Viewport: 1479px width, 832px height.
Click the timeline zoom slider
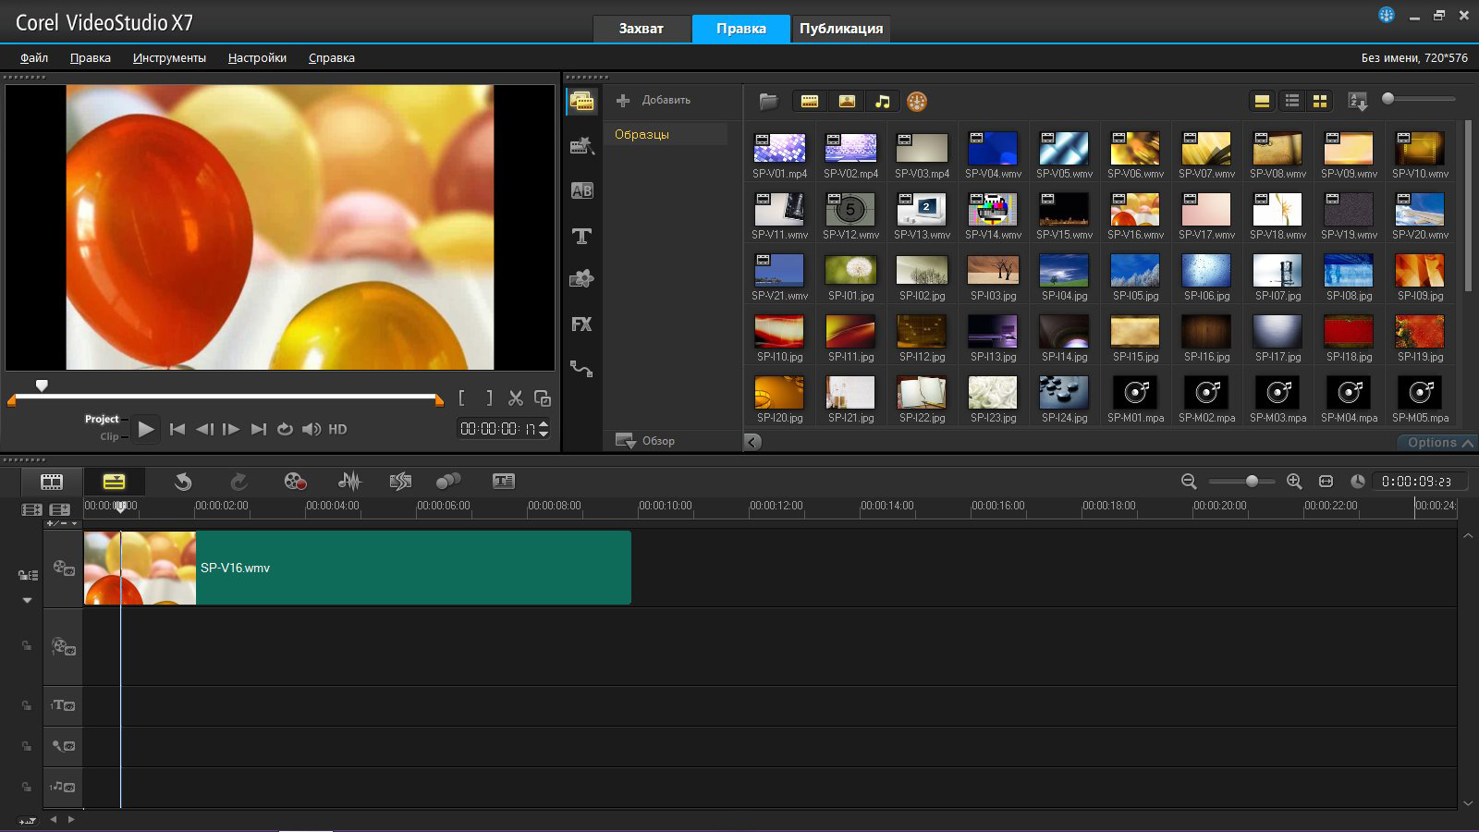click(1251, 482)
